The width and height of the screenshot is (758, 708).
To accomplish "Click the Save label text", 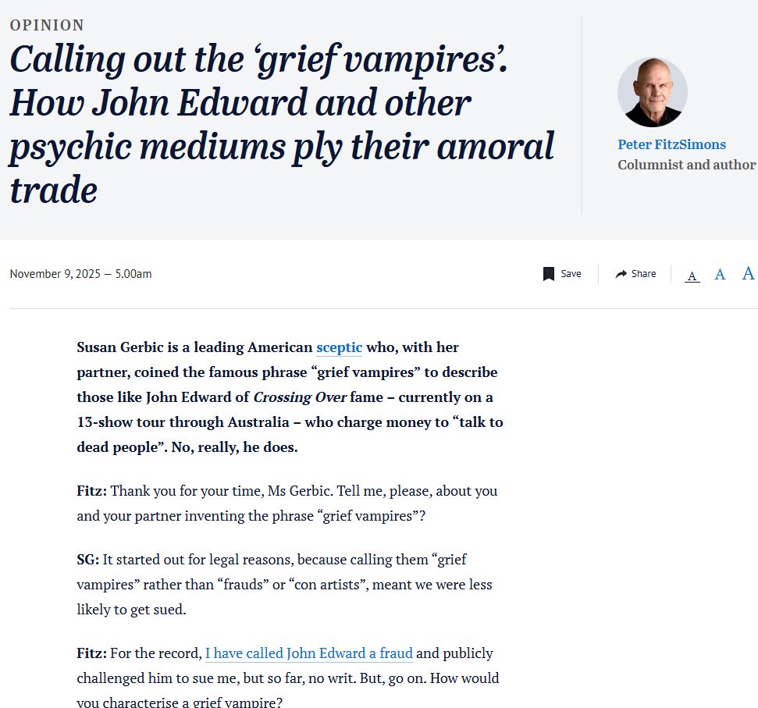I will (571, 274).
